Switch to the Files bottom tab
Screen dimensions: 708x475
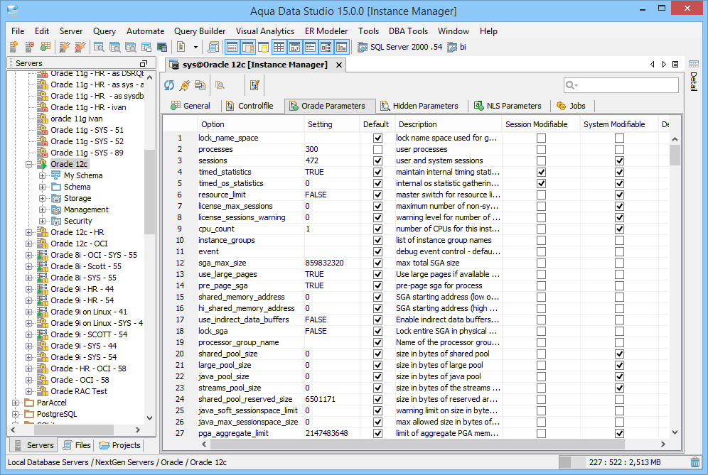(77, 445)
